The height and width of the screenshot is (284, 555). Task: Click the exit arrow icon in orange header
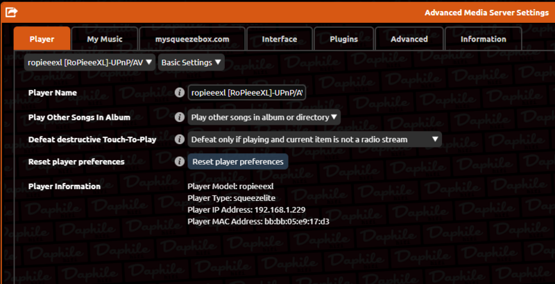point(11,12)
